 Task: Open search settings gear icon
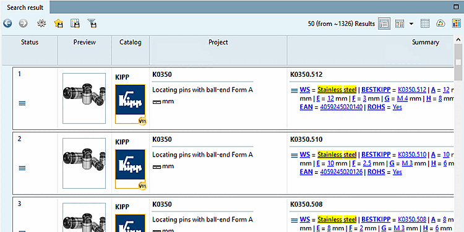tap(41, 24)
